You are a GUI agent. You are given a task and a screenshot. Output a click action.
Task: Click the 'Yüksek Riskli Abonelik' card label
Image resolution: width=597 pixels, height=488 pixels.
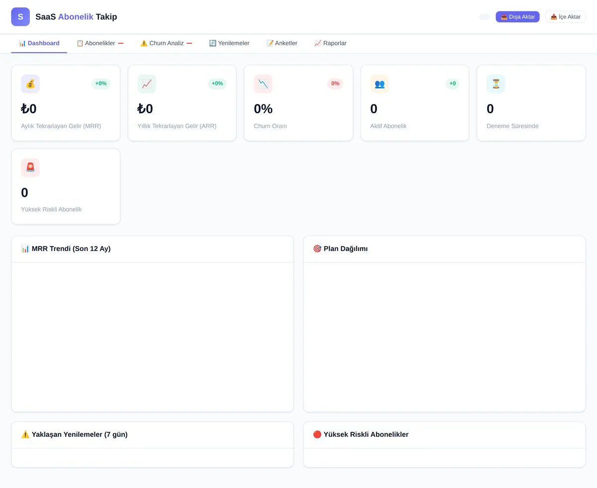pos(51,210)
